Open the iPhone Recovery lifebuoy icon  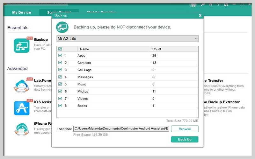point(22,129)
